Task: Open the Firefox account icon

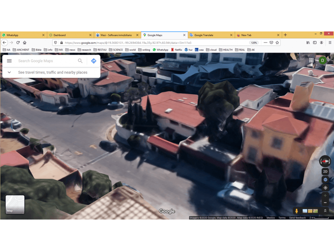Action: pos(321,43)
